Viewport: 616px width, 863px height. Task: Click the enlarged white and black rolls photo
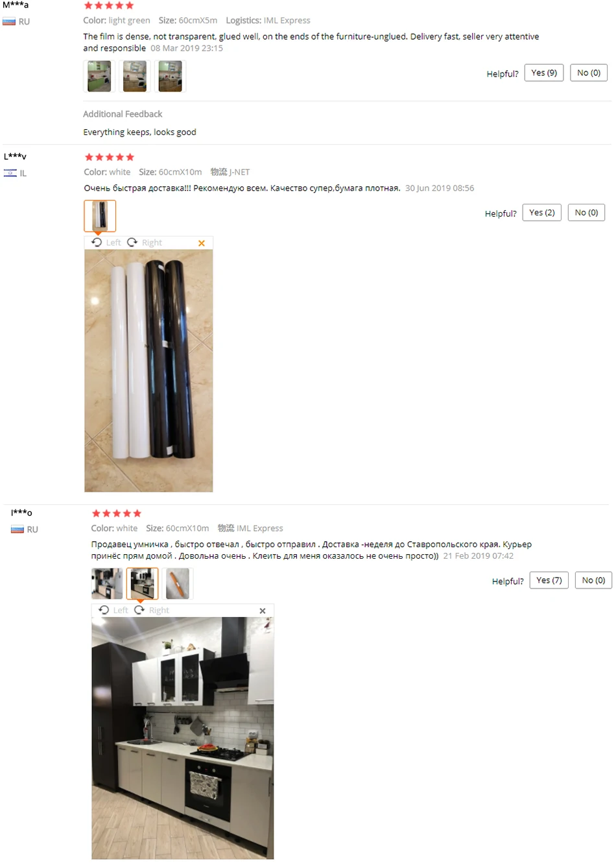[x=148, y=371]
